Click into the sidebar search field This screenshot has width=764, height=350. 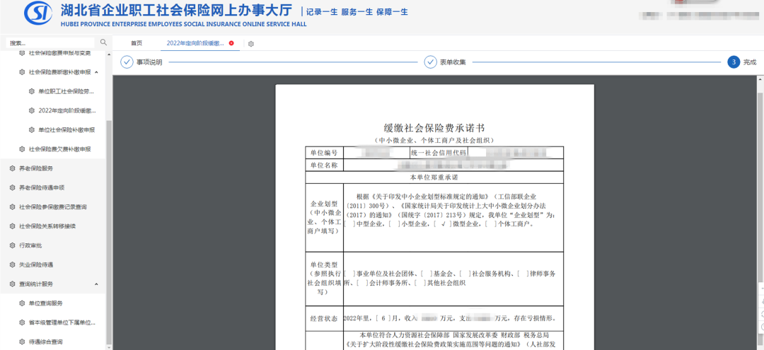(50, 43)
